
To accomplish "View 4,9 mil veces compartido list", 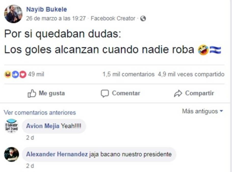I will (x=191, y=74).
